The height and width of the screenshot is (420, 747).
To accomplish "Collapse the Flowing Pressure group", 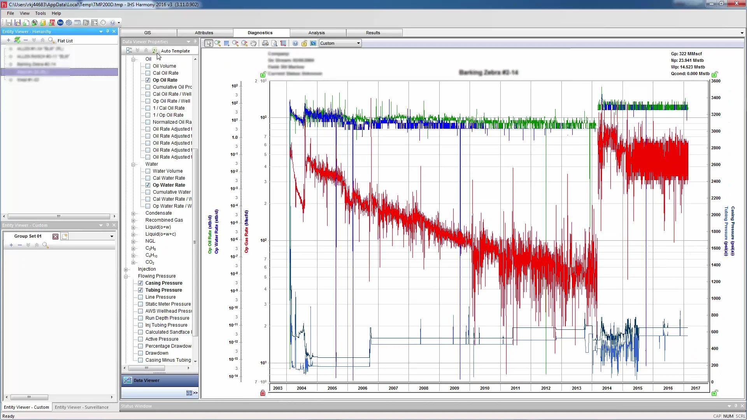I will [126, 276].
